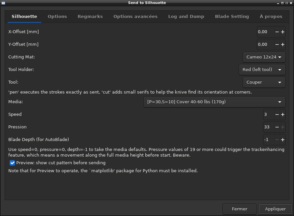Viewport: 294px width, 216px height.
Task: Disable Preview show cut pattern checkbox
Action: pyautogui.click(x=12, y=163)
